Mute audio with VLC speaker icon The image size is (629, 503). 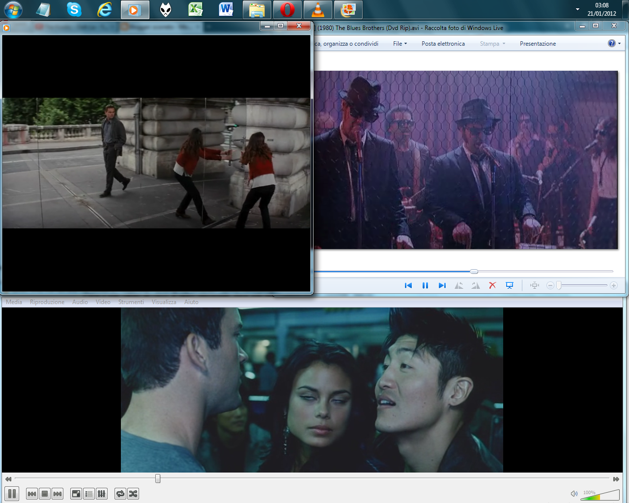coord(574,494)
